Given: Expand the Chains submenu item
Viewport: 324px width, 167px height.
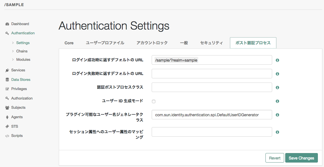Looking at the screenshot, I should [x=22, y=51].
